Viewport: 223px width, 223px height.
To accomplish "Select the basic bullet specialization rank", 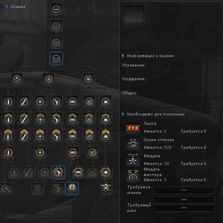I will (8, 101).
